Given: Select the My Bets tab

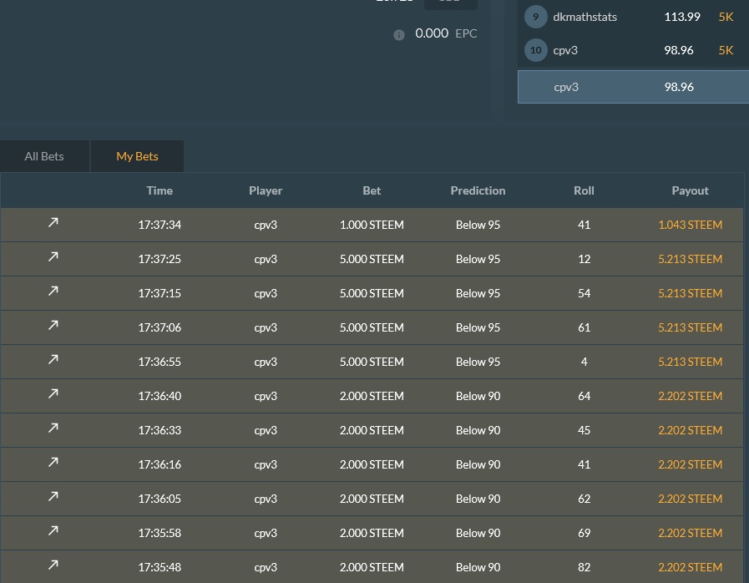Looking at the screenshot, I should [x=137, y=156].
